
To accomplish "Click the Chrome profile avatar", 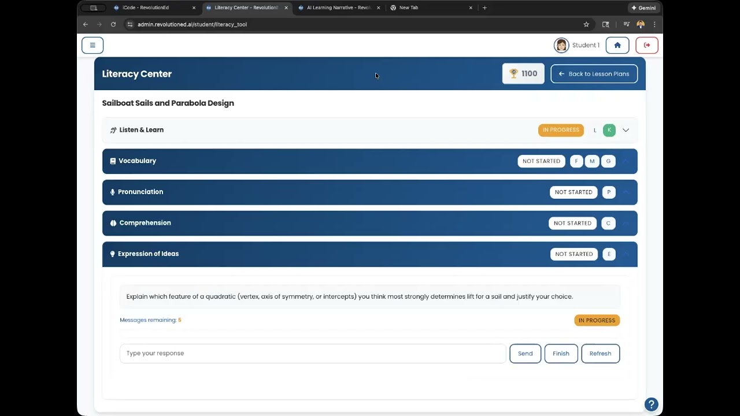I will pyautogui.click(x=641, y=24).
